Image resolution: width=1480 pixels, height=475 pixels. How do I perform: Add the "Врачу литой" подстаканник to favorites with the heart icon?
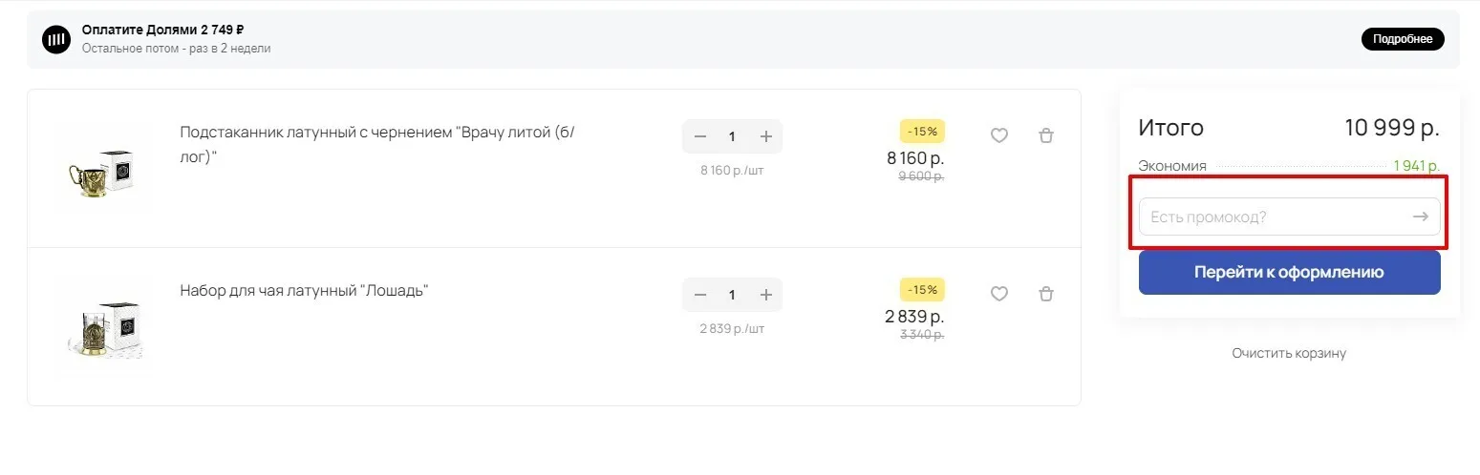click(998, 136)
